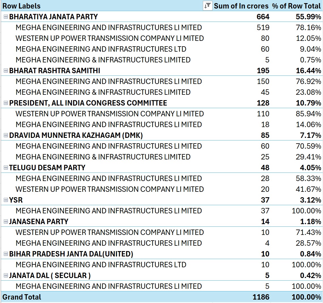This screenshot has width=323, height=303.
Task: Select the value 48 cell
Action: coord(265,168)
